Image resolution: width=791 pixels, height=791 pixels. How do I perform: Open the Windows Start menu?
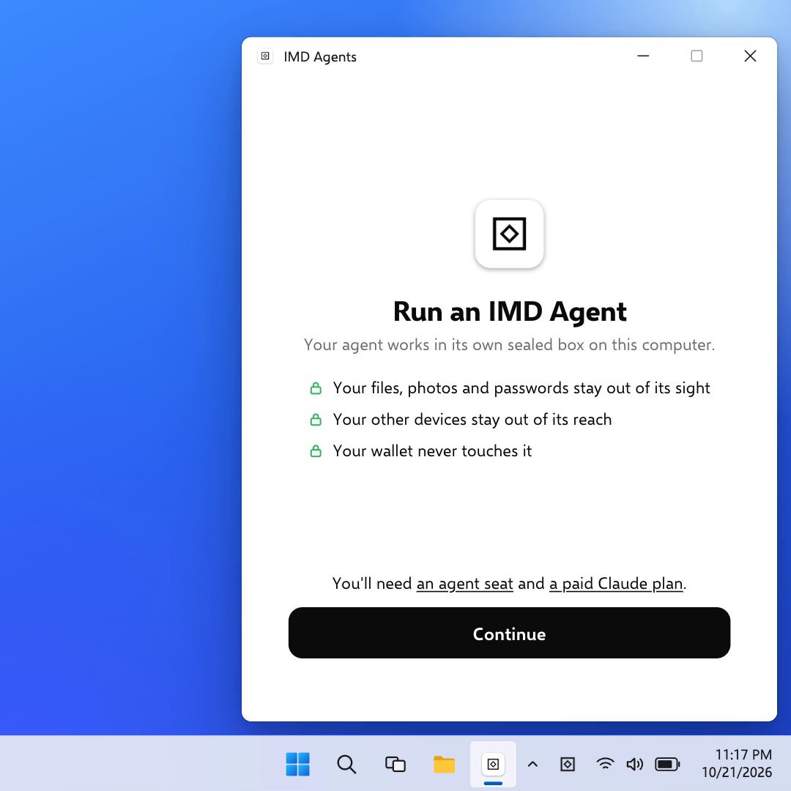click(297, 764)
